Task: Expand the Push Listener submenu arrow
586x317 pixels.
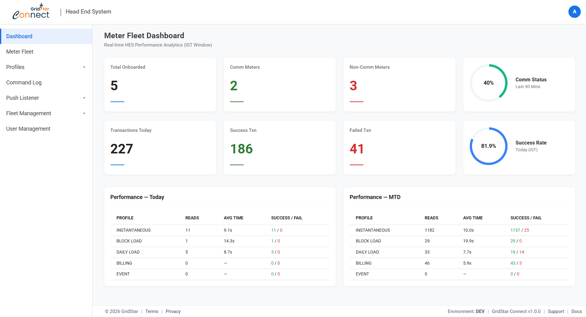Action: coord(84,98)
